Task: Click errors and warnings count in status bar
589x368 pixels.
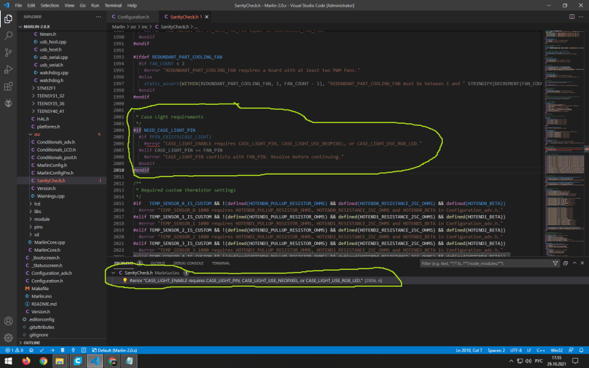Action: tap(14, 350)
